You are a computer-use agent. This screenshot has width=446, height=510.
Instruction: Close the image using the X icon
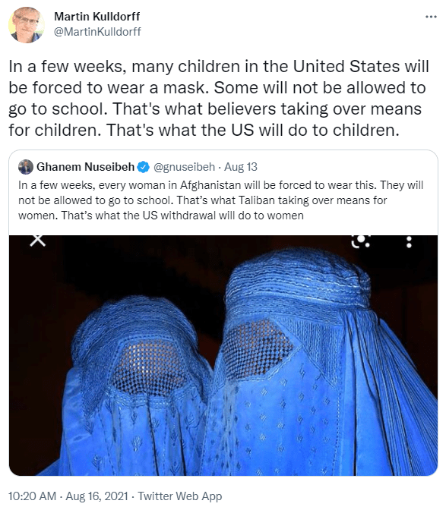tap(38, 241)
